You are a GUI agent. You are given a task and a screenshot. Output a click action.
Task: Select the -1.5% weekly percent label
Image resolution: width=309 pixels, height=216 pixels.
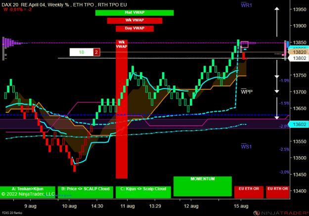click(x=284, y=103)
